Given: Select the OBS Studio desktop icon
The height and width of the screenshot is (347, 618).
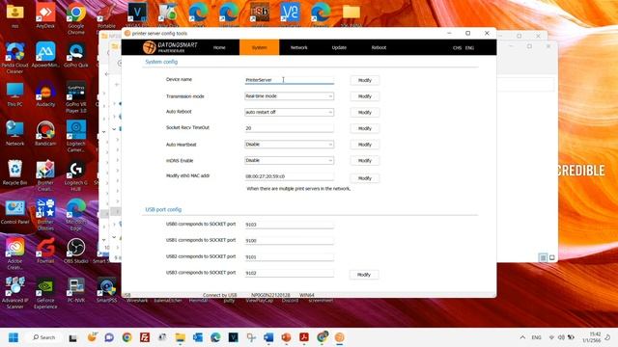Looking at the screenshot, I should point(76,251).
